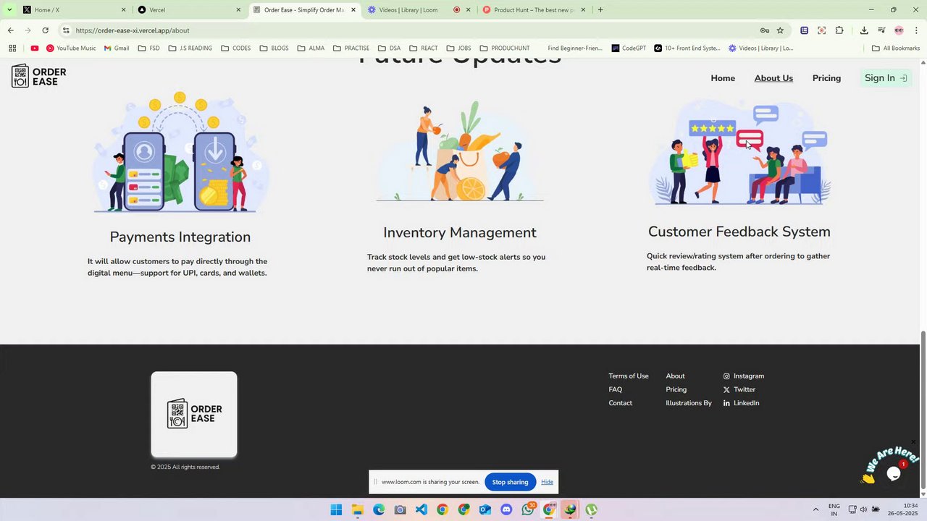Open a new browser tab

pos(600,10)
